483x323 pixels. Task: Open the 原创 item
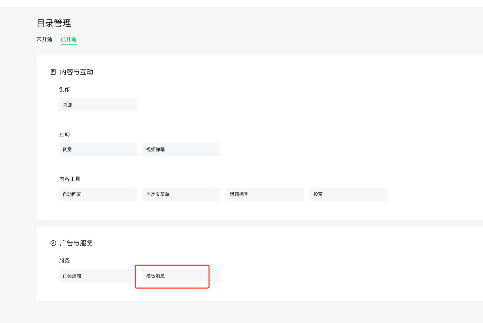(x=97, y=105)
